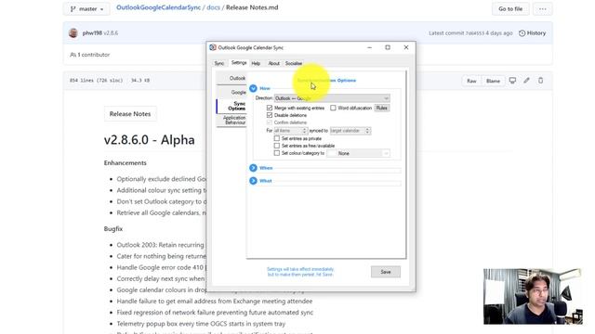595x334 pixels.
Task: Open the docs folder breadcrumb link
Action: click(x=213, y=7)
